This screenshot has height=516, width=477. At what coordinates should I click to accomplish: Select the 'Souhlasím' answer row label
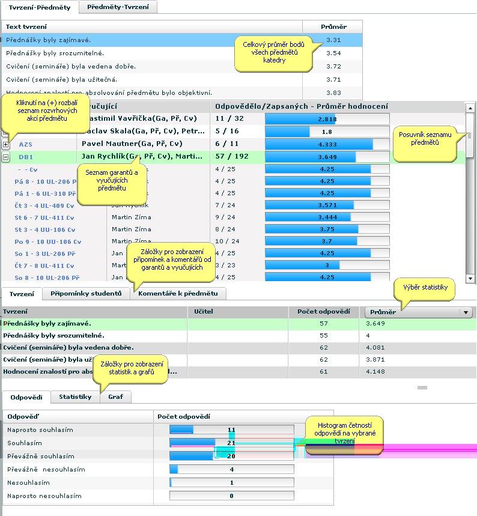25,443
